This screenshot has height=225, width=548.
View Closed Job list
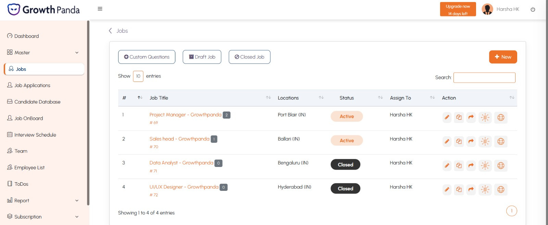249,57
